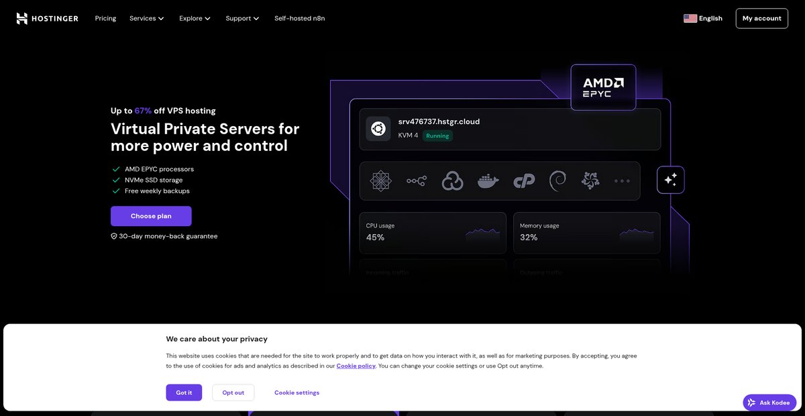Viewport: 805px width, 416px height.
Task: Click 30-day money-back guarantee text
Action: pos(168,236)
